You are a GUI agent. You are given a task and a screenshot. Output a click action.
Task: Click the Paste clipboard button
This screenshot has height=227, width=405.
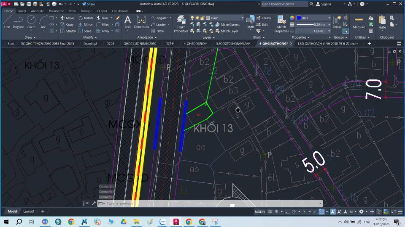pyautogui.click(x=382, y=22)
